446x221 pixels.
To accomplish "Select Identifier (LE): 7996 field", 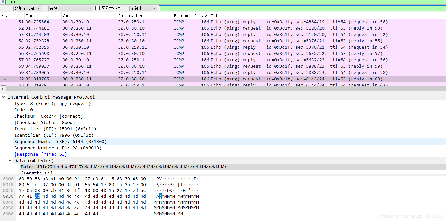I will 54,135.
